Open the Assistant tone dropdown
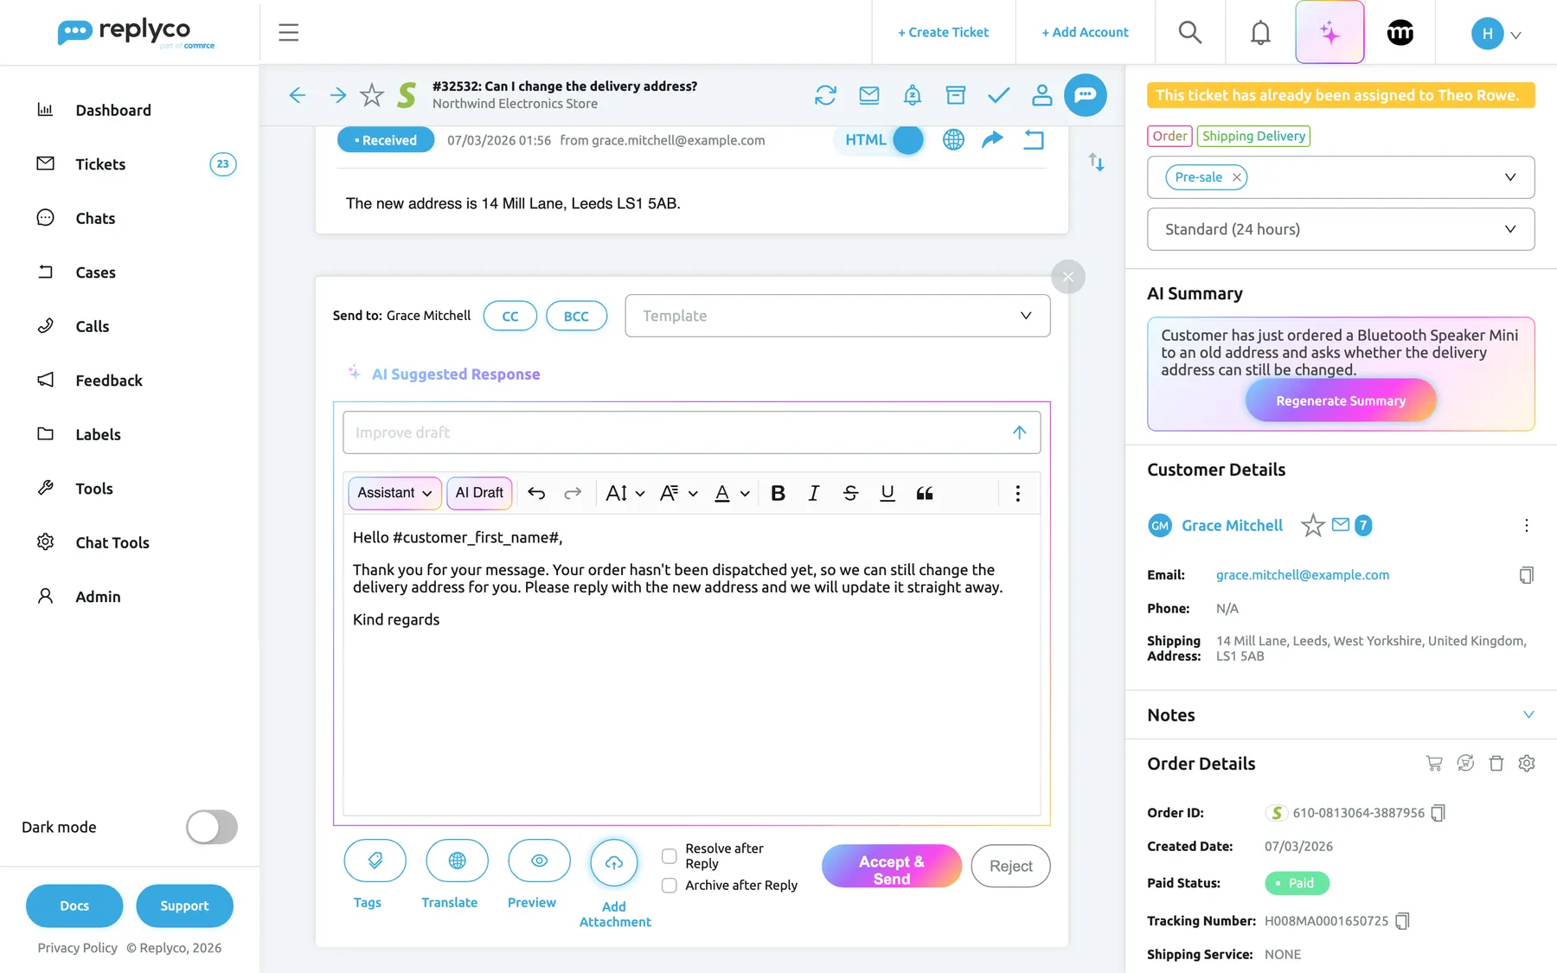This screenshot has width=1557, height=973. pos(395,493)
